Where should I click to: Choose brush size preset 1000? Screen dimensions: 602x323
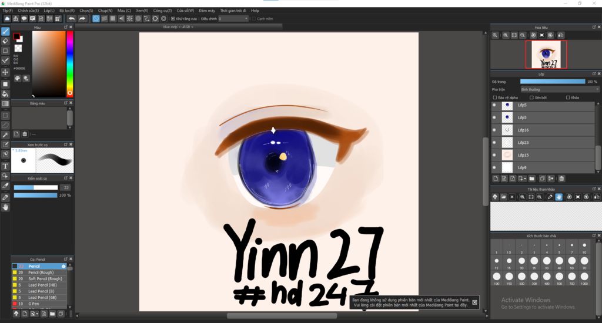[x=584, y=277]
